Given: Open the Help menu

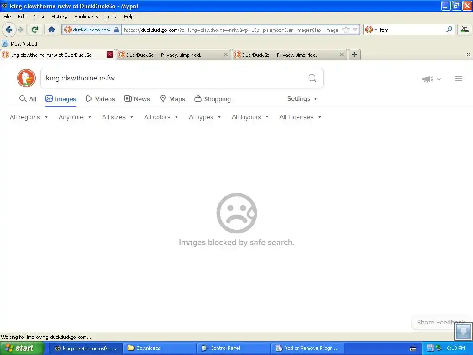Looking at the screenshot, I should 128,17.
